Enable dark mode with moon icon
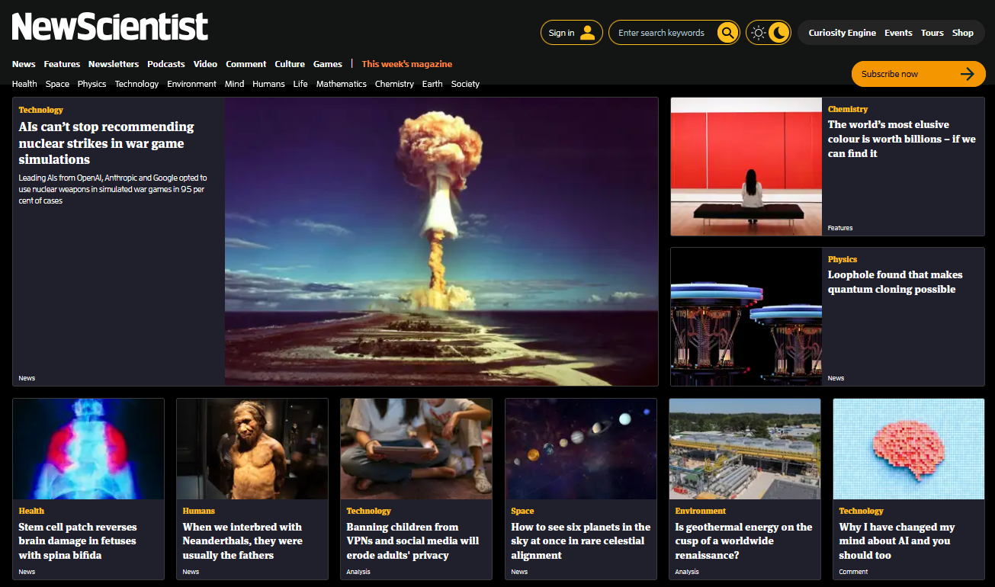The image size is (995, 587). pyautogui.click(x=779, y=33)
